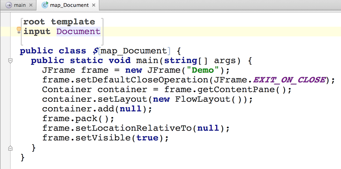Click the map_Document tab class icon
This screenshot has height=169, width=341.
[x=45, y=5]
